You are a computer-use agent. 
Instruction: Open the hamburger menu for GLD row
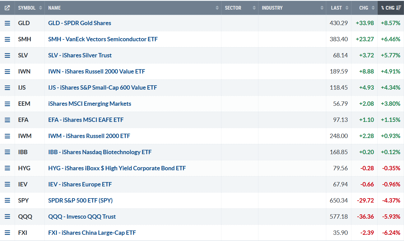tap(7, 23)
